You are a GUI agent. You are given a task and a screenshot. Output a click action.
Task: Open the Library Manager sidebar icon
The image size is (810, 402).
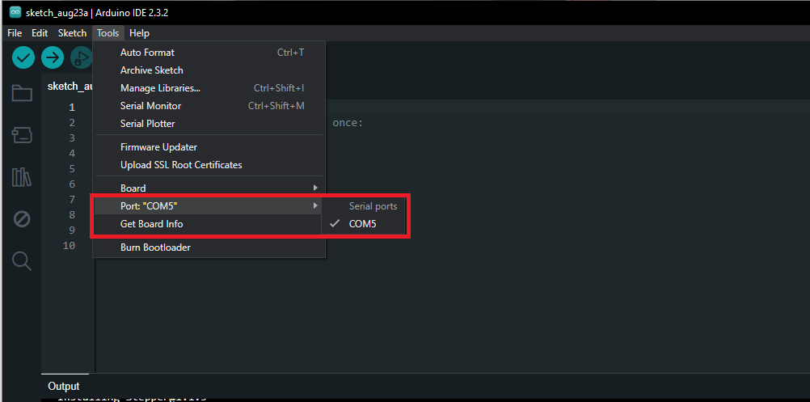coord(22,177)
